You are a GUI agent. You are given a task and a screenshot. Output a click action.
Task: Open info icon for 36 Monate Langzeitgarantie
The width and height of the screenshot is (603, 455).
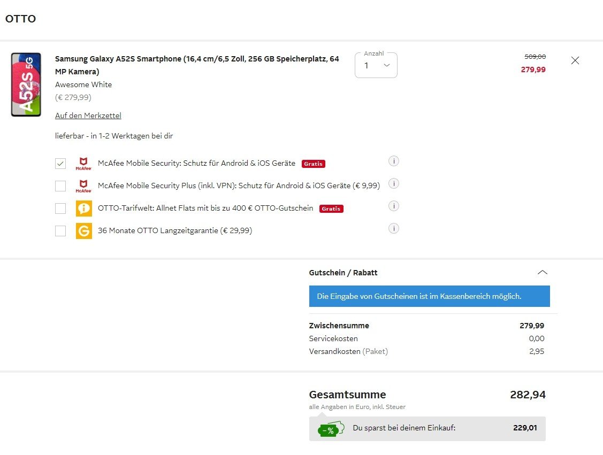[x=394, y=229]
